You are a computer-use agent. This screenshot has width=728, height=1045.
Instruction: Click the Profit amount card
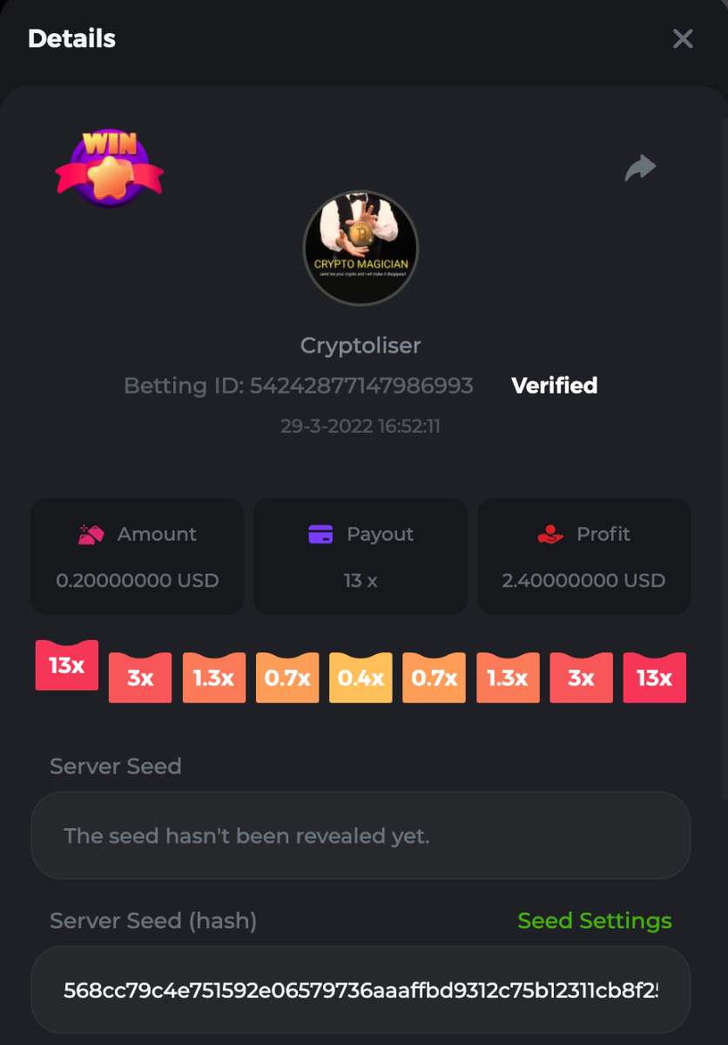(584, 556)
